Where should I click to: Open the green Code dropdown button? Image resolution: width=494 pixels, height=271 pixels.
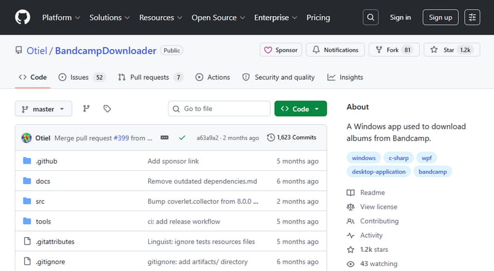point(301,109)
